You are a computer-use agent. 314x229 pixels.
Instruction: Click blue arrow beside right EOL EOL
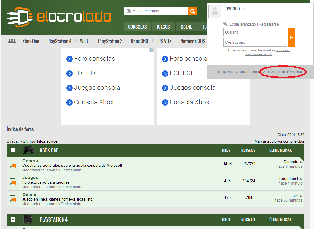tap(165, 73)
